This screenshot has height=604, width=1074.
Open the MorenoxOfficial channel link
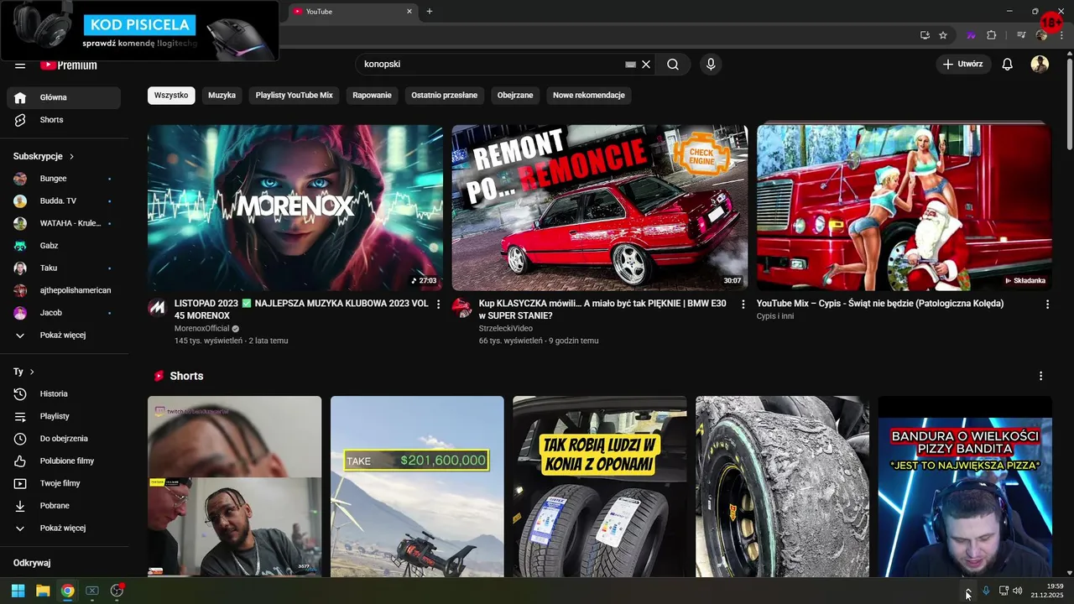tap(201, 329)
